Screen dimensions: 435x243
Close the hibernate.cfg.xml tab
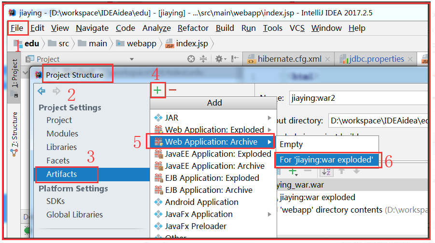(327, 59)
